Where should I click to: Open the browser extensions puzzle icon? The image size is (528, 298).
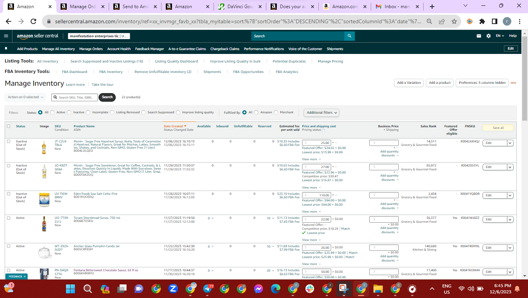pyautogui.click(x=482, y=22)
